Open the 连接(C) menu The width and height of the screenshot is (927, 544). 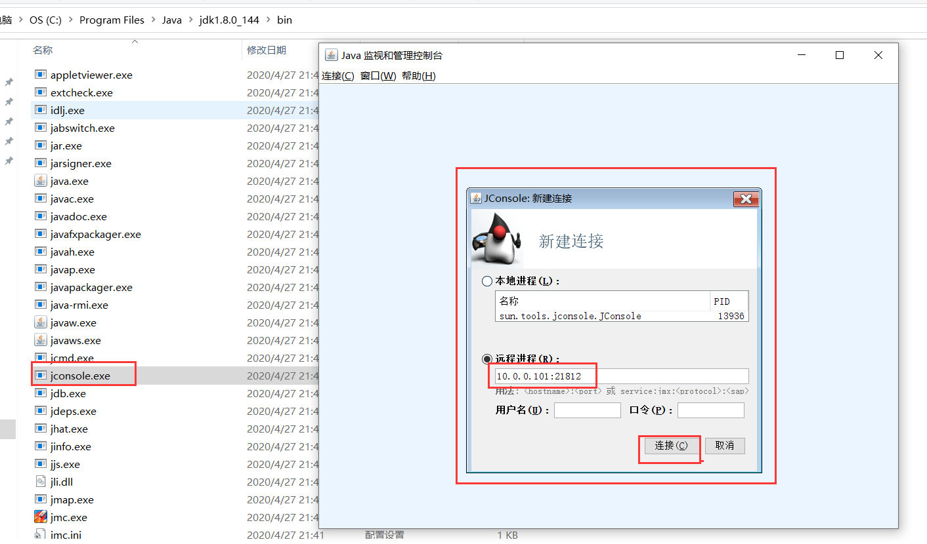click(x=338, y=76)
